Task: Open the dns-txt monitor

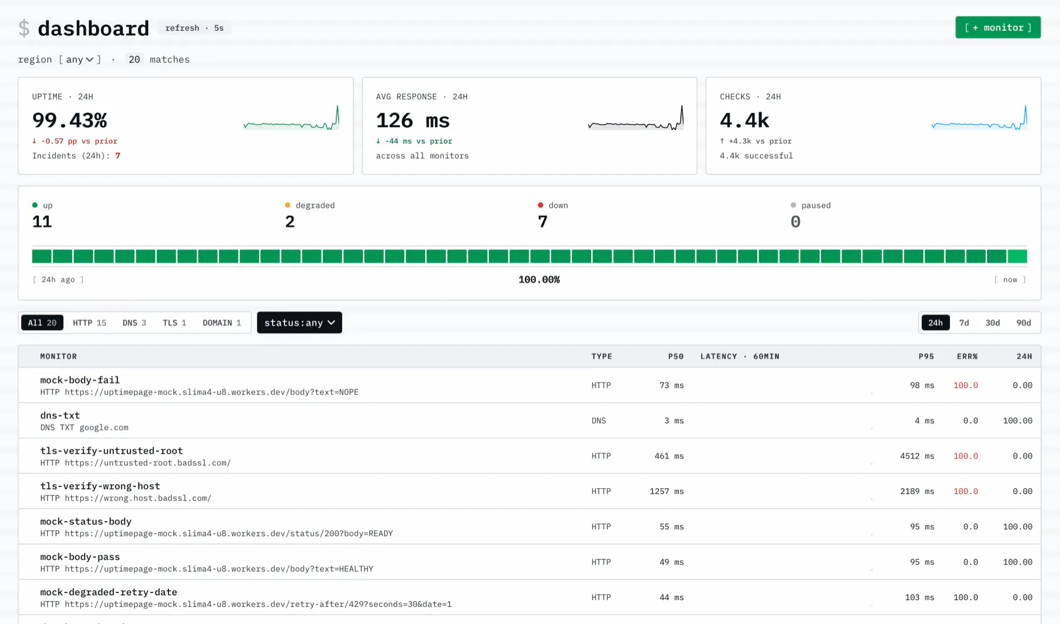Action: click(529, 421)
